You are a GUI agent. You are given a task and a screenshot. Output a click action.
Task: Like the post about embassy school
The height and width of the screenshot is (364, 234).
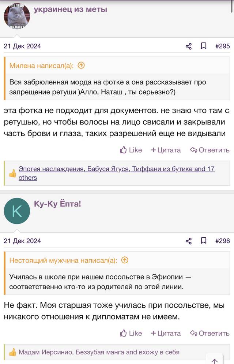click(x=131, y=333)
